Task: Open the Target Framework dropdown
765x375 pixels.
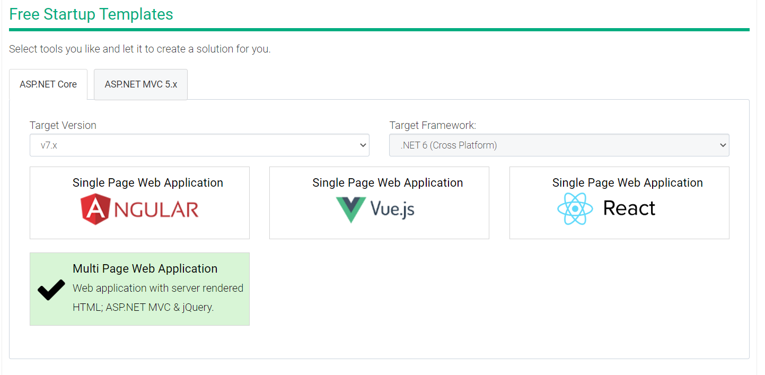Action: pos(559,145)
